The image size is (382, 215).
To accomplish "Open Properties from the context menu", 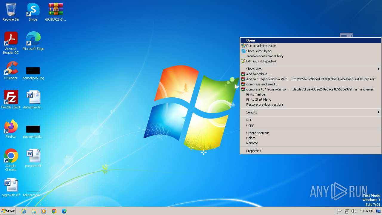I will [x=311, y=151].
